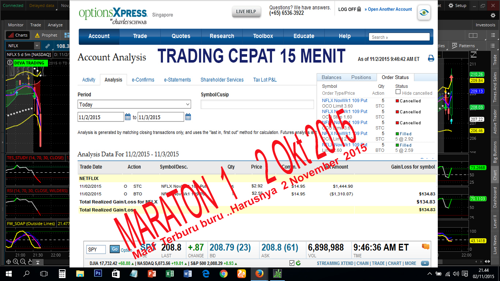Switch to the Balances tab
The image size is (500, 281).
331,77
